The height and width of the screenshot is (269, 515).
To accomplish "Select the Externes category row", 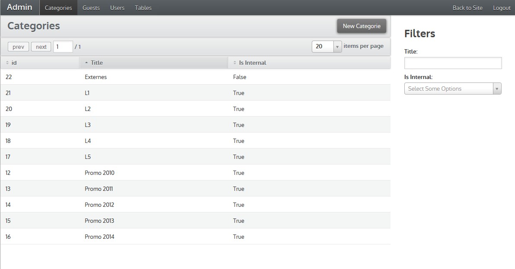I will point(96,77).
